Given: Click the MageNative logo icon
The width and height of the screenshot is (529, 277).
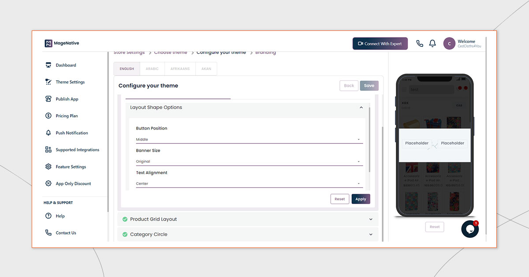Looking at the screenshot, I should tap(48, 43).
